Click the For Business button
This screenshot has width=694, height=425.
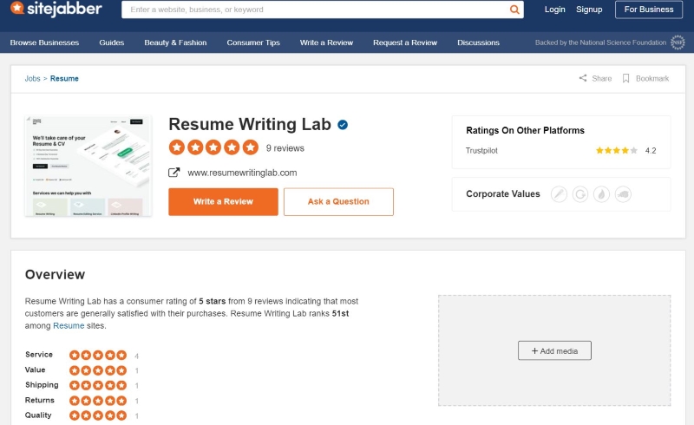pyautogui.click(x=648, y=10)
